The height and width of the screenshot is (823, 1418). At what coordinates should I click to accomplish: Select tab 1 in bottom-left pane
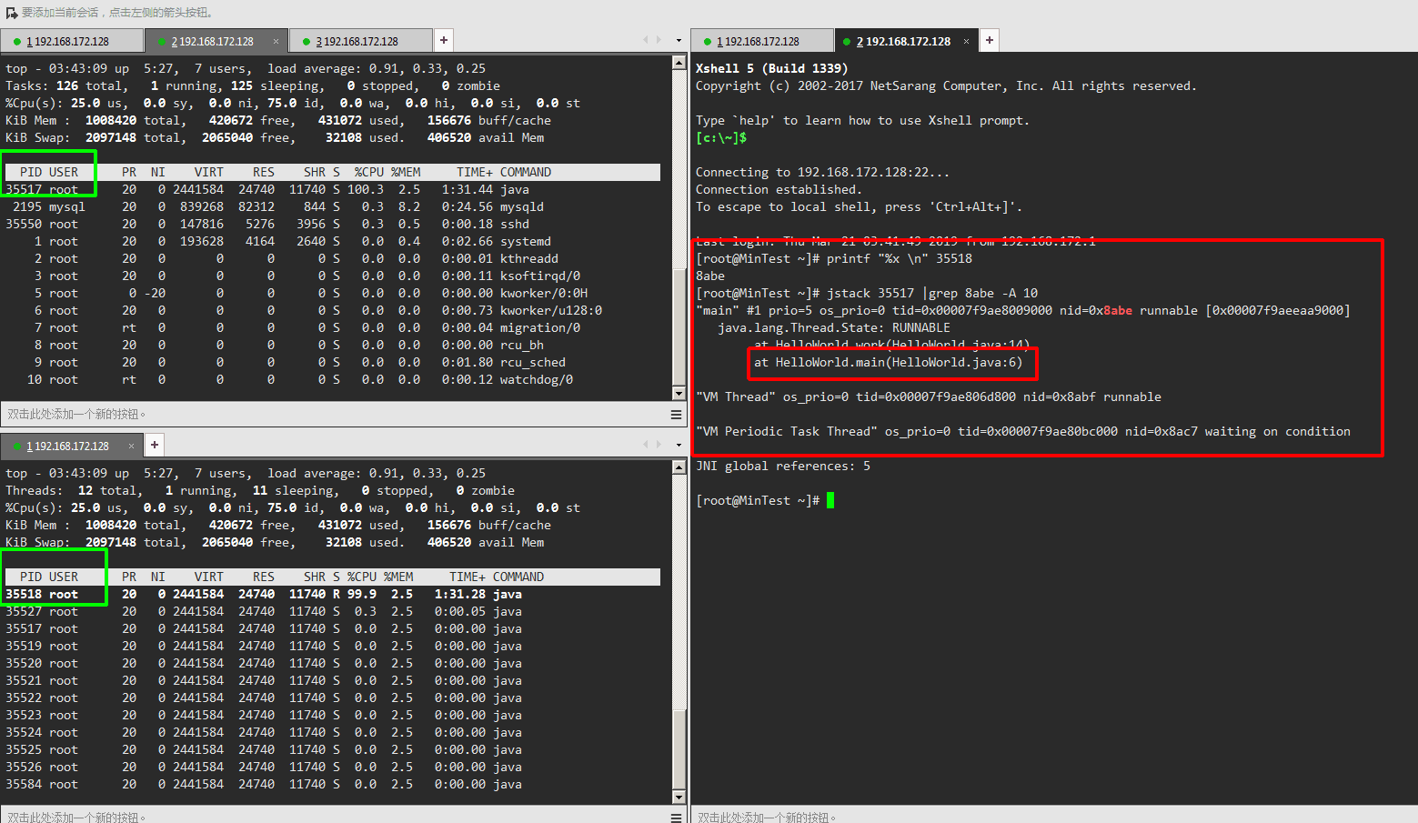point(71,446)
